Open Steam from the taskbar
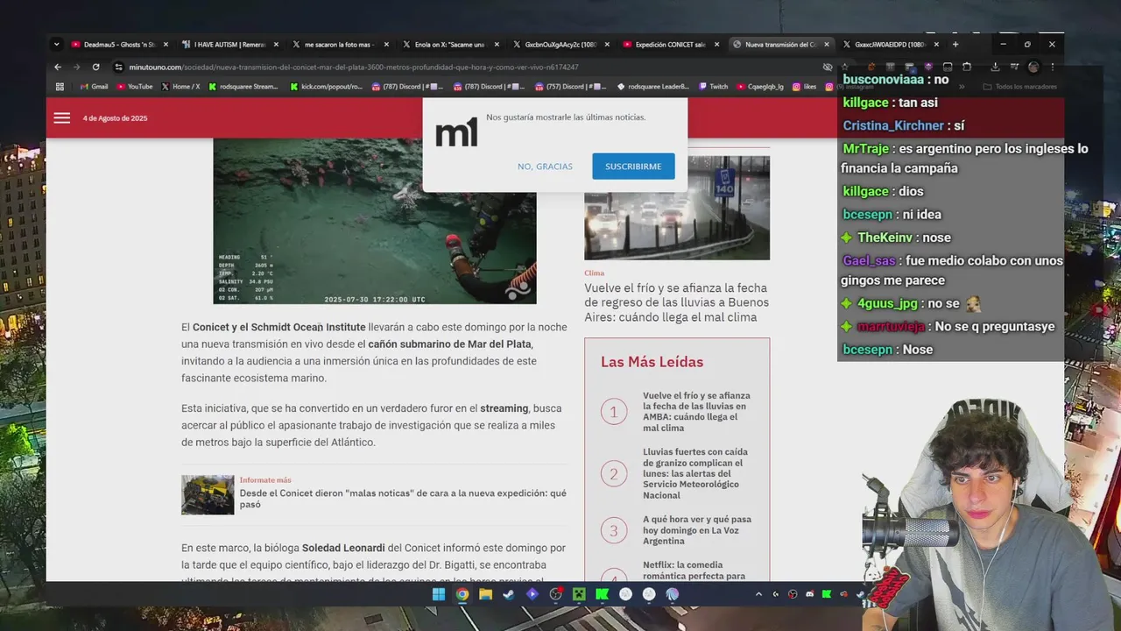The image size is (1121, 631). tap(509, 594)
